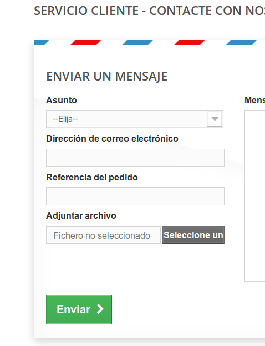Image resolution: width=265 pixels, height=346 pixels.
Task: Click the blue stripe between the two red ones
Action: (137, 42)
